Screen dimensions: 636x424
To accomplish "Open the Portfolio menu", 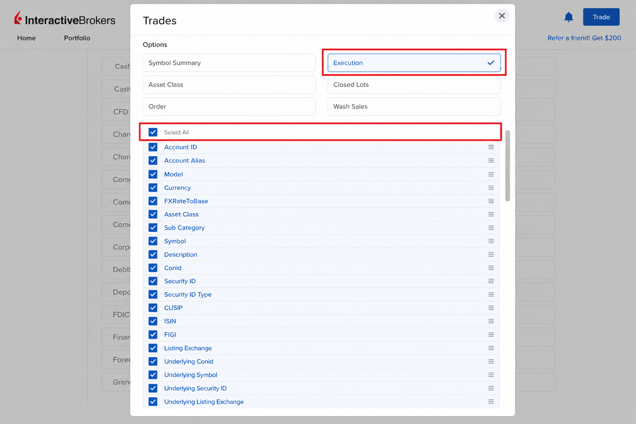I will coord(77,38).
